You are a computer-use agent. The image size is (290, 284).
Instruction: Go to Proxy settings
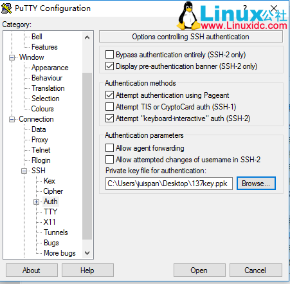coord(40,140)
